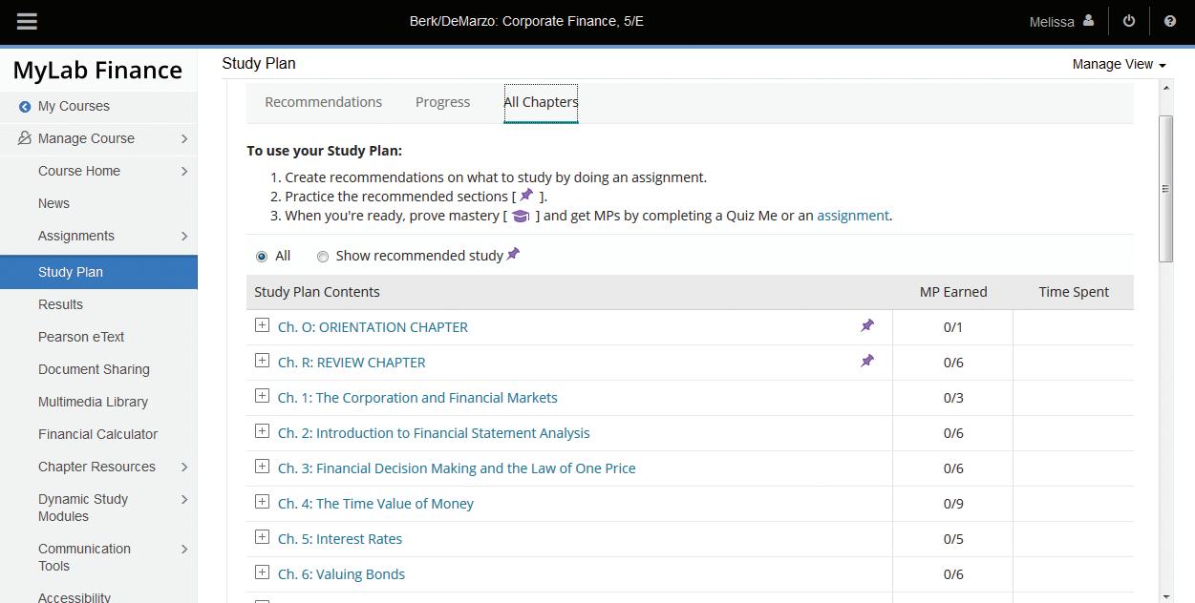Click the pin icon for Review Chapter
The image size is (1195, 603).
coord(867,362)
